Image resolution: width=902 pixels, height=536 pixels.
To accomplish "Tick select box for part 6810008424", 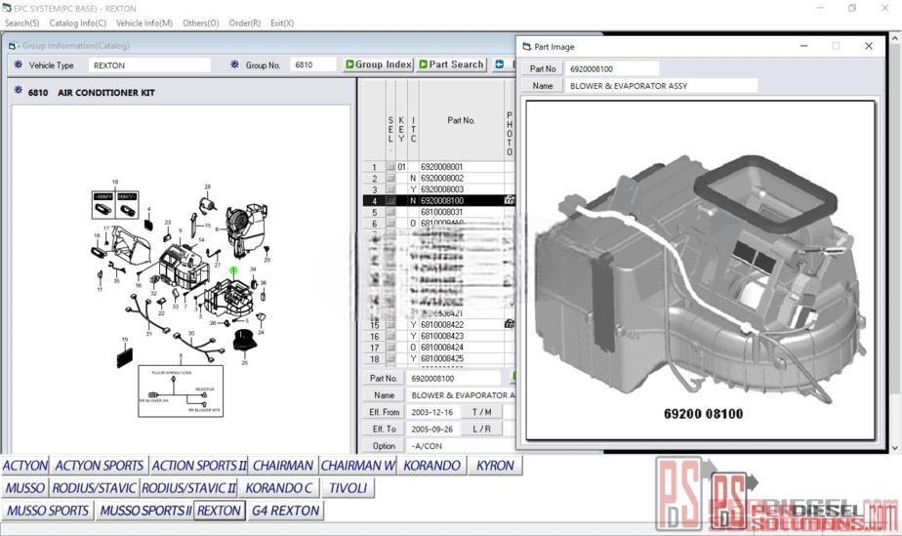I will [x=390, y=348].
